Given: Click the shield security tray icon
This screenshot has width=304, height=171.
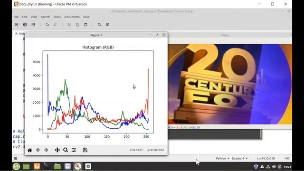Looking at the screenshot, I should (256, 167).
